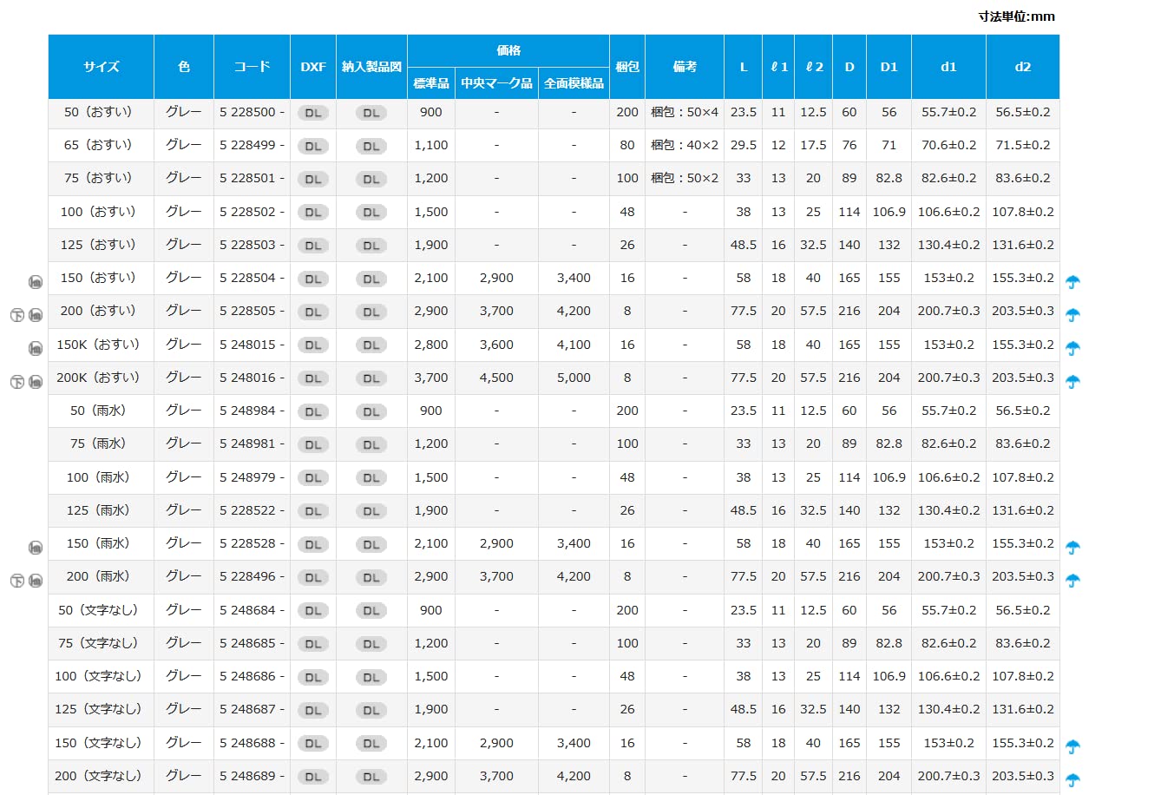Click umbrella icon for 150 (おすい) row
The width and height of the screenshot is (1174, 795).
(1072, 281)
